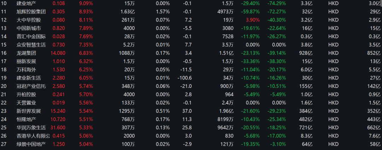Viewport: 382px width, 150px height.
Task: Click change 8.11% for 大中华控股
Action: [86, 20]
